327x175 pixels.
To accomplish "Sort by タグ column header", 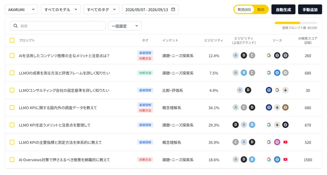I will click(x=145, y=40).
